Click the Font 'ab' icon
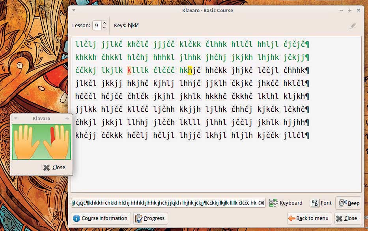The height and width of the screenshot is (231, 368). point(315,203)
